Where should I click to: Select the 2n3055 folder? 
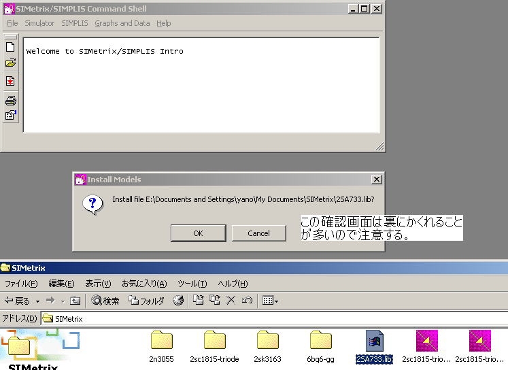click(161, 347)
